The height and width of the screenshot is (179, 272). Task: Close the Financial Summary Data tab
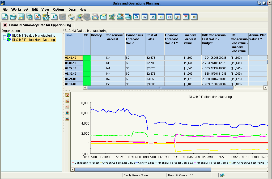click(x=5, y=25)
